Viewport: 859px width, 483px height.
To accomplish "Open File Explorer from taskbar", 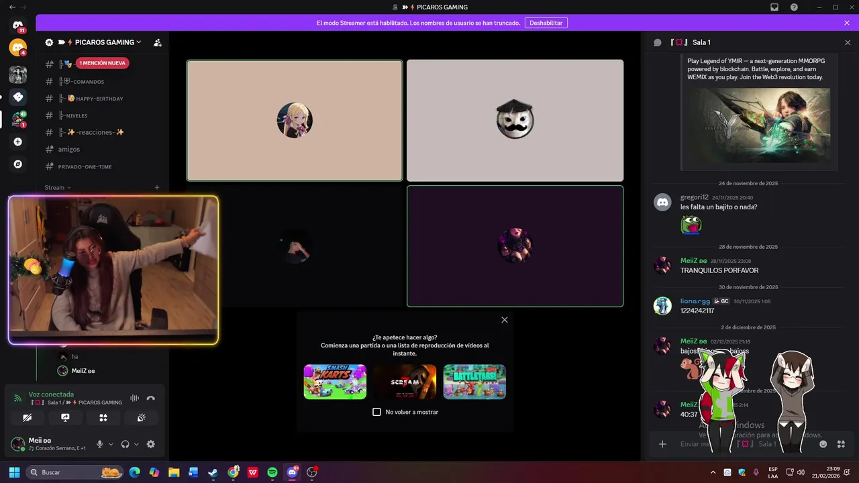I will click(174, 472).
